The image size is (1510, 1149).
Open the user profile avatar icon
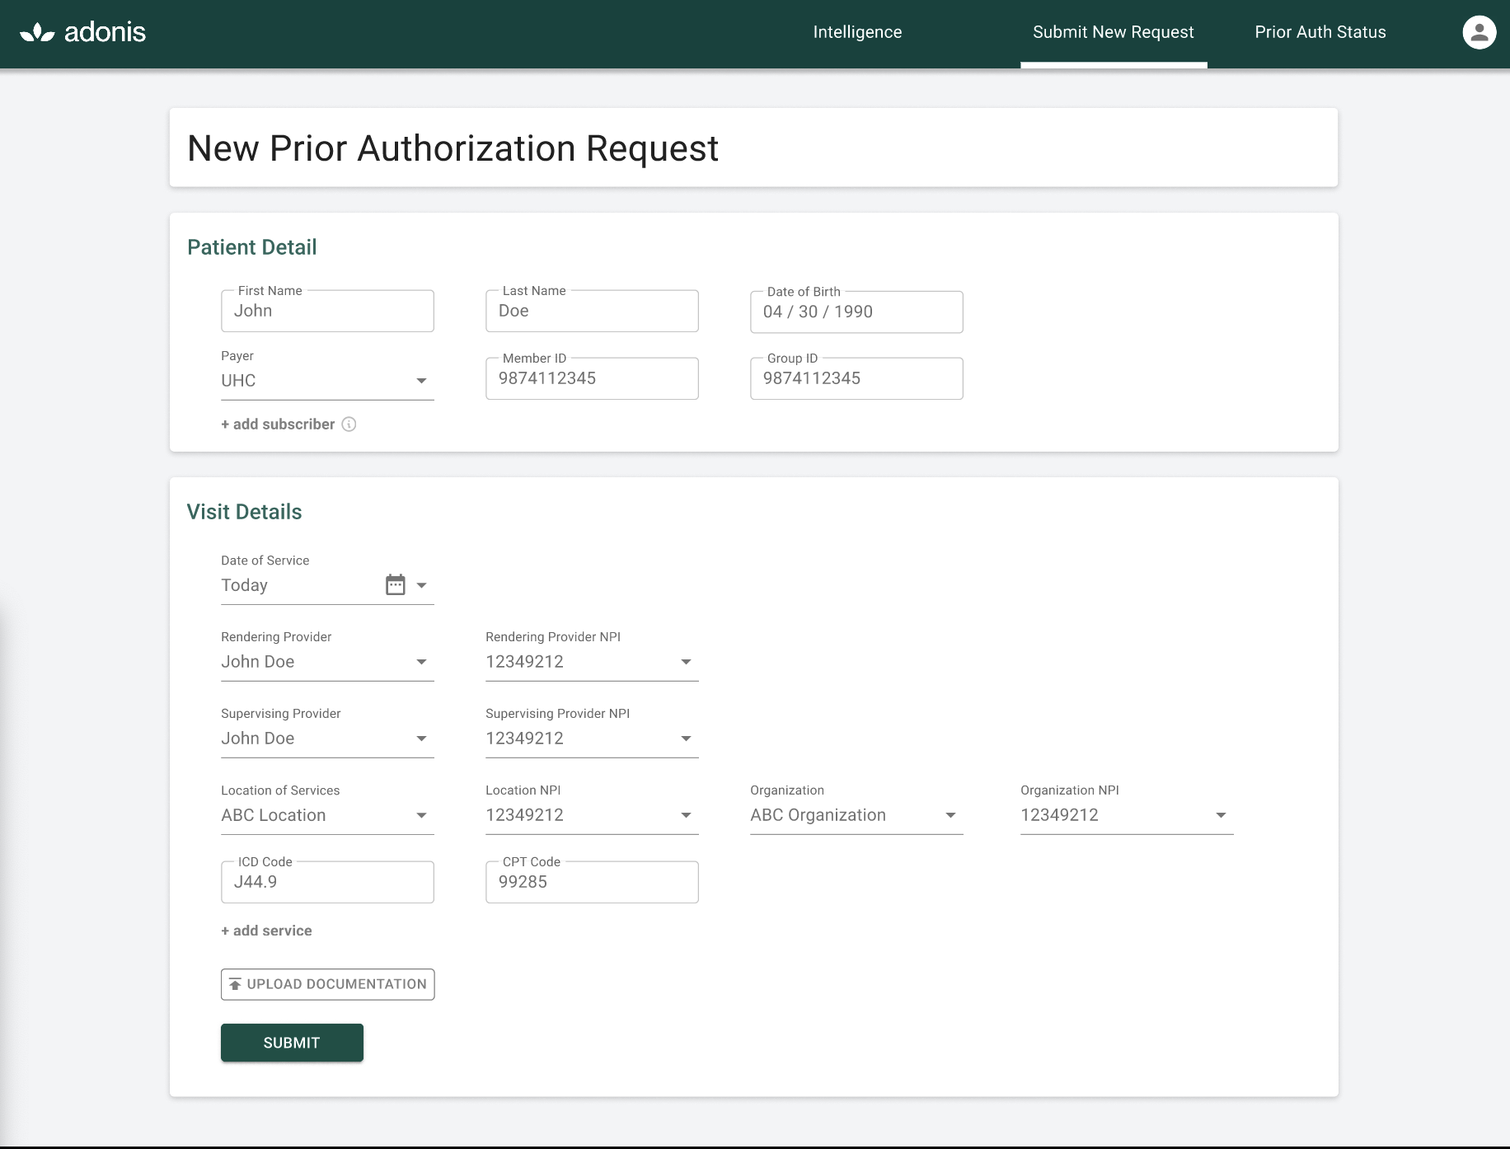(x=1478, y=32)
